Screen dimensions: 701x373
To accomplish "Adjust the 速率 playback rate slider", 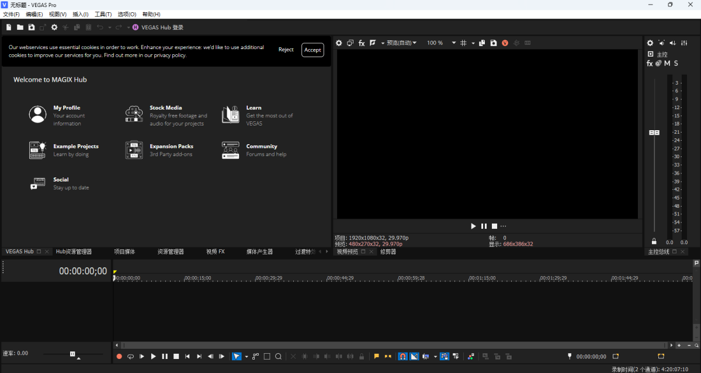I will tap(72, 354).
